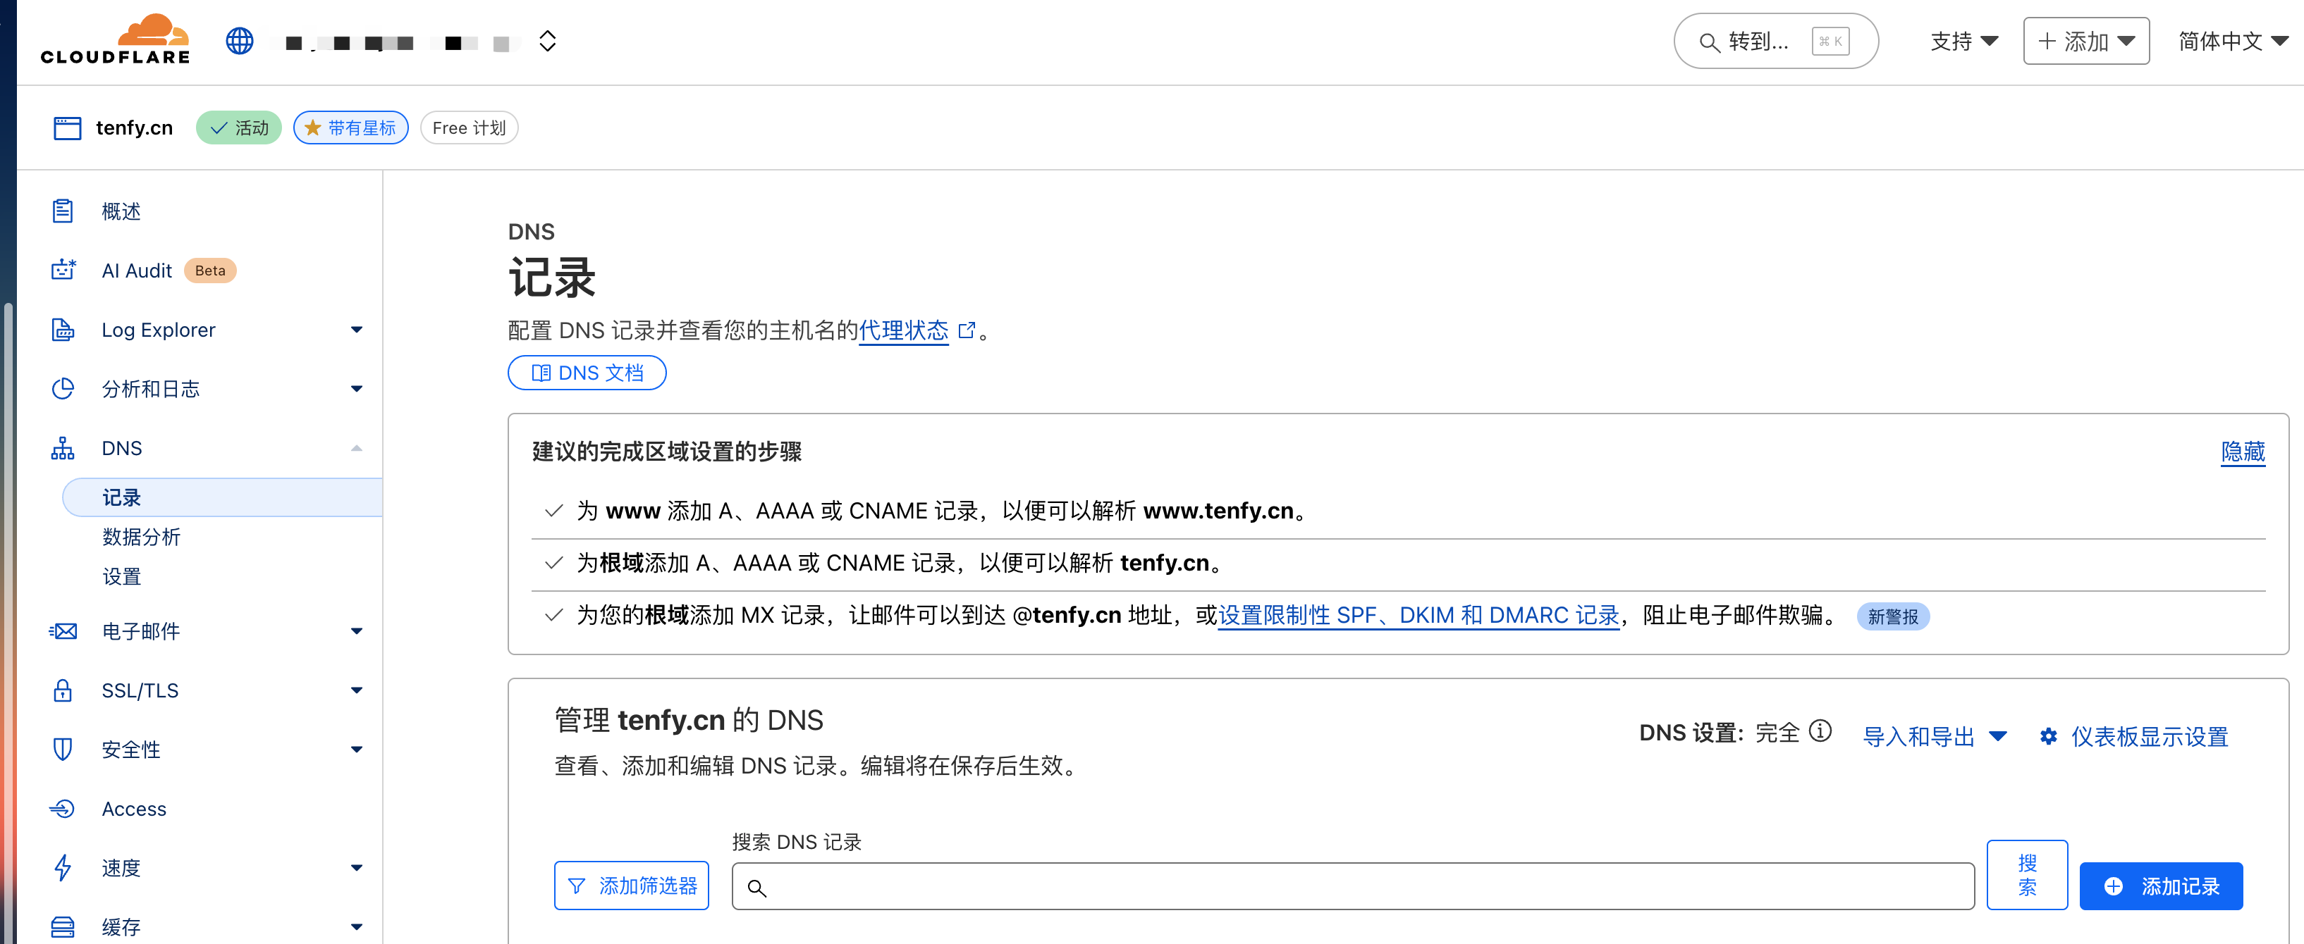The image size is (2304, 944).
Task: Open 设置限制性 SPF、DKIM 和 DMARC 记录 link
Action: [x=1418, y=615]
